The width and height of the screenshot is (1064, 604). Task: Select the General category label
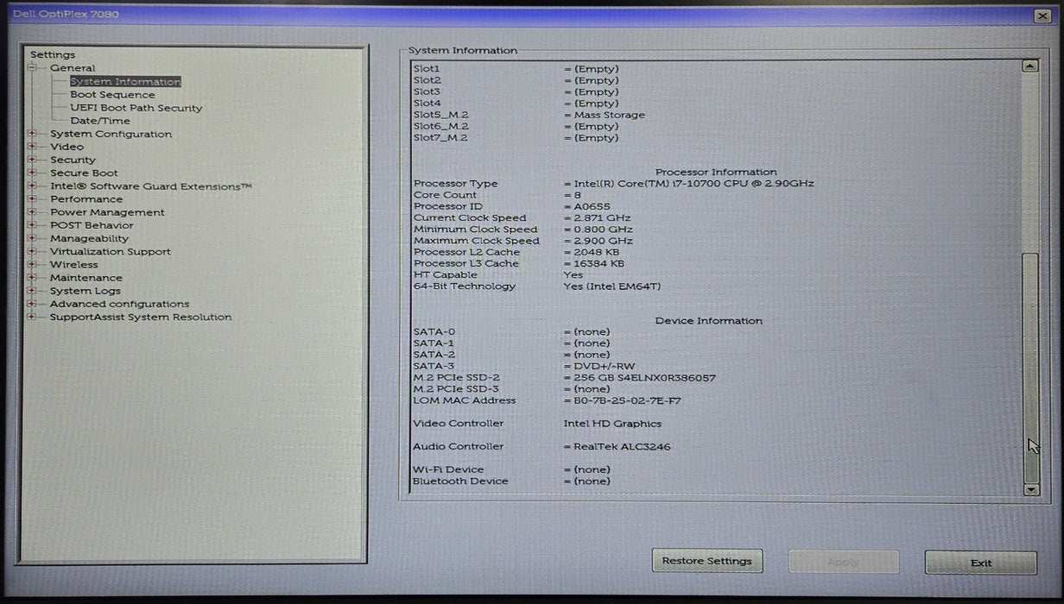73,68
